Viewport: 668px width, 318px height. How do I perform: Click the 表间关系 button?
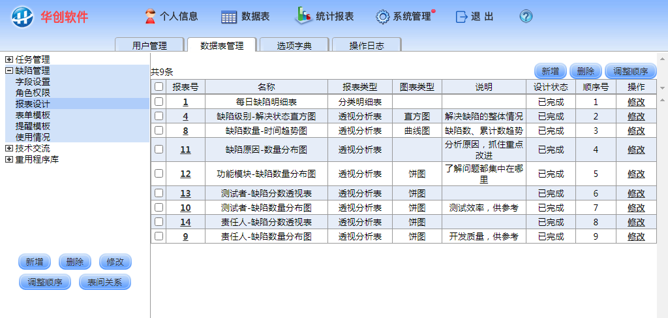pyautogui.click(x=105, y=283)
